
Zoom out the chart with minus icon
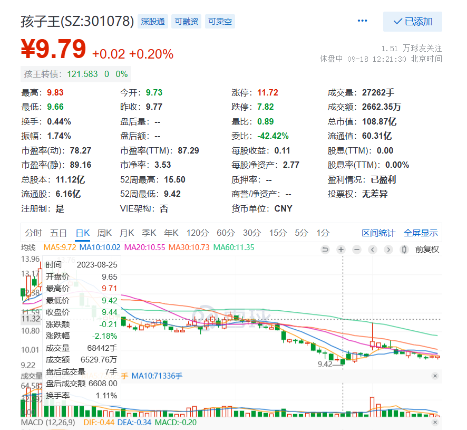(357, 250)
